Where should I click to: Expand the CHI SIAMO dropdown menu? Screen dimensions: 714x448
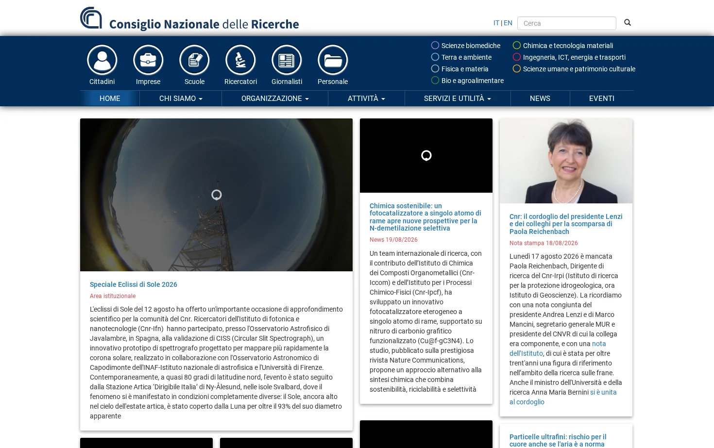(181, 99)
